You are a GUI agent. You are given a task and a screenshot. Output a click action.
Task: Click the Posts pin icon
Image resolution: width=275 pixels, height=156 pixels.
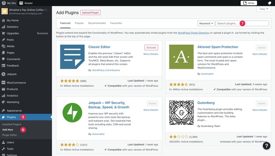click(x=3, y=40)
